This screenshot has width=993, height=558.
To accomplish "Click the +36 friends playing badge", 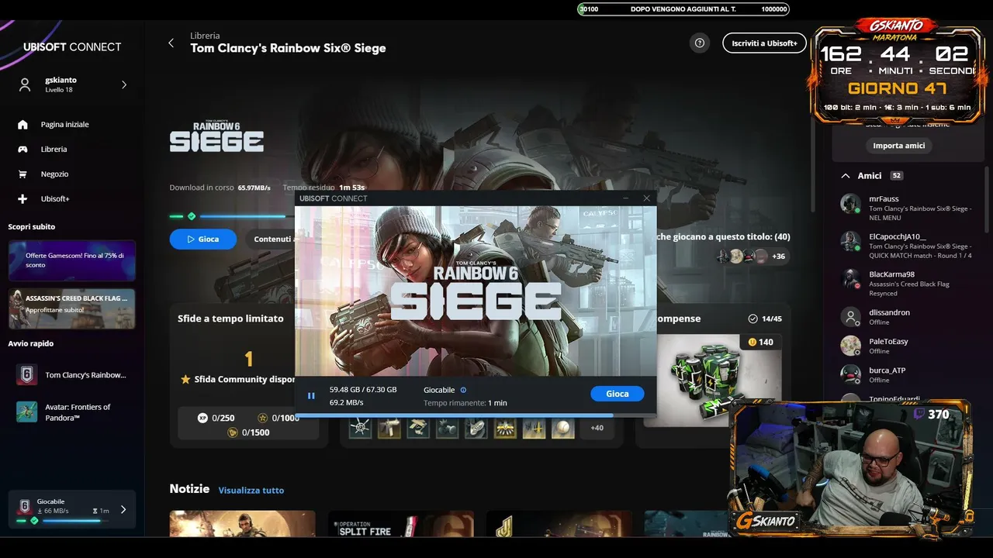I will [778, 256].
